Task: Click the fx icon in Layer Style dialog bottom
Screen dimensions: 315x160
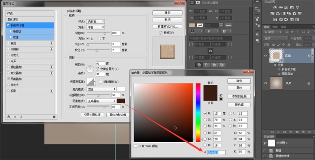Action: (x=9, y=117)
